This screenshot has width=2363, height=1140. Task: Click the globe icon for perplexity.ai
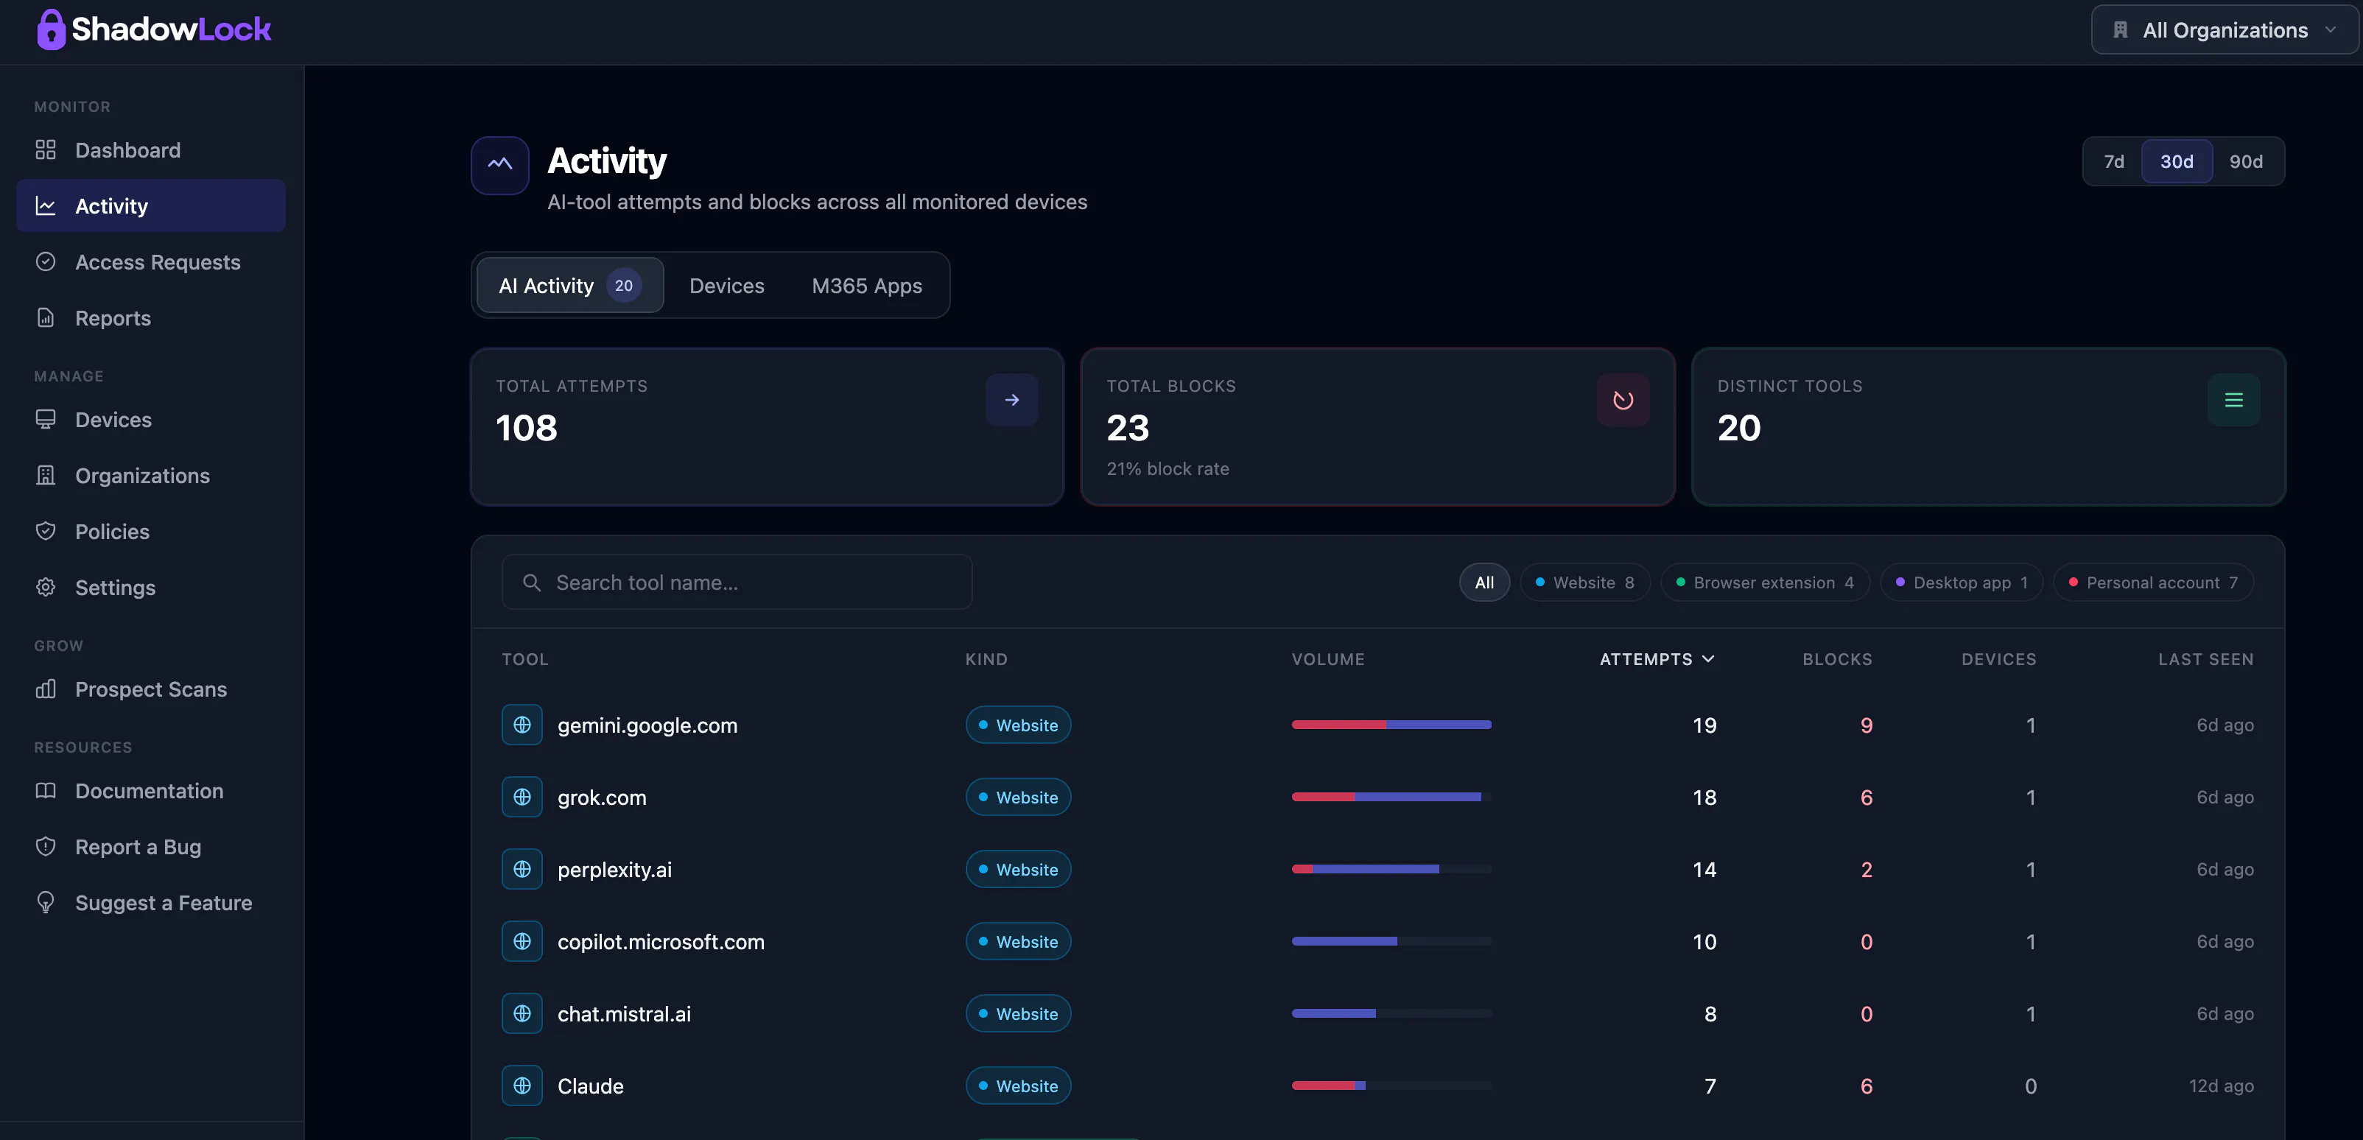pyautogui.click(x=522, y=868)
